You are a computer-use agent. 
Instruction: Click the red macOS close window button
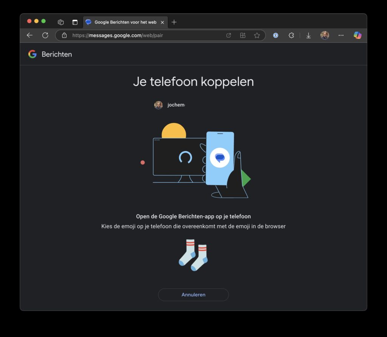(29, 21)
